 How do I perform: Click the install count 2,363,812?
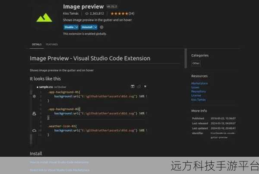[x=97, y=13]
